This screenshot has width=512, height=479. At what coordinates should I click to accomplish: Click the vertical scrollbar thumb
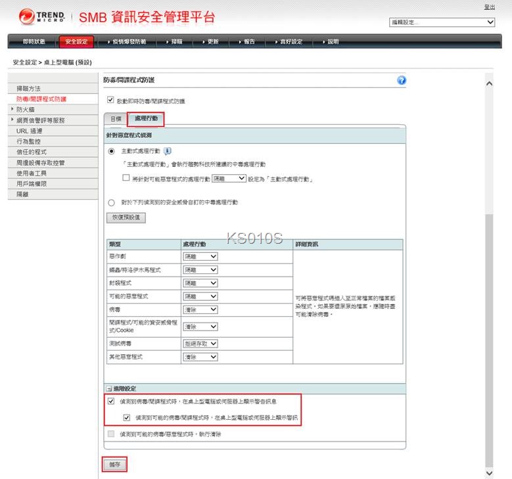[x=489, y=340]
